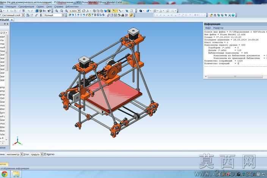Click the context help arrow icon
Screen dimensions: 267x178
pos(49,11)
